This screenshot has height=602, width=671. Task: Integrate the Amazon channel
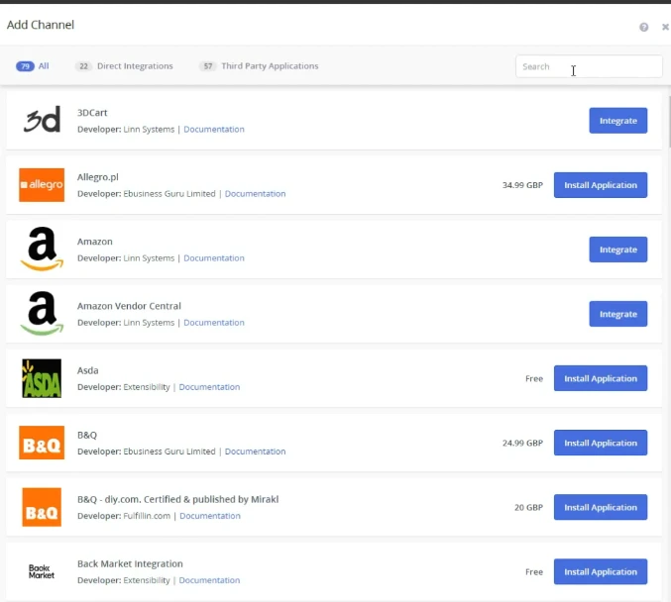[617, 250]
